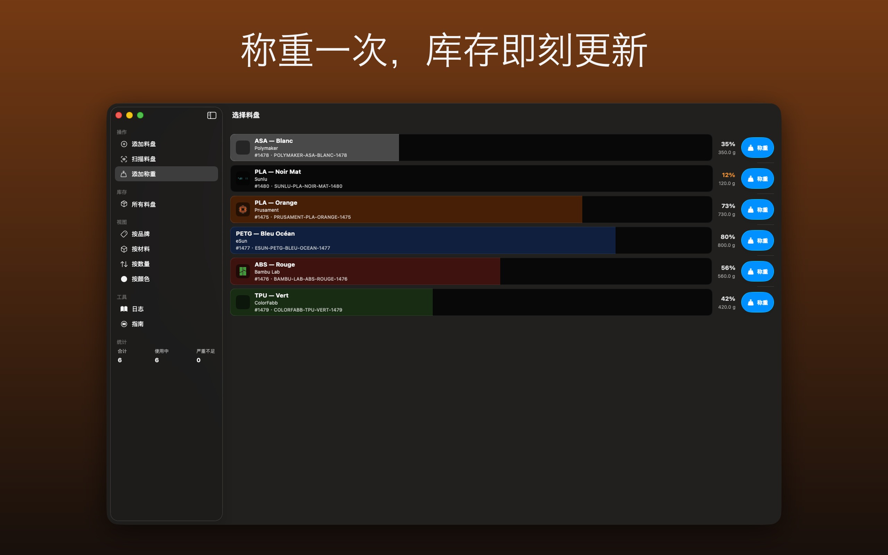Image resolution: width=888 pixels, height=555 pixels.
Task: Click the book icon beside 日志
Action: (124, 309)
